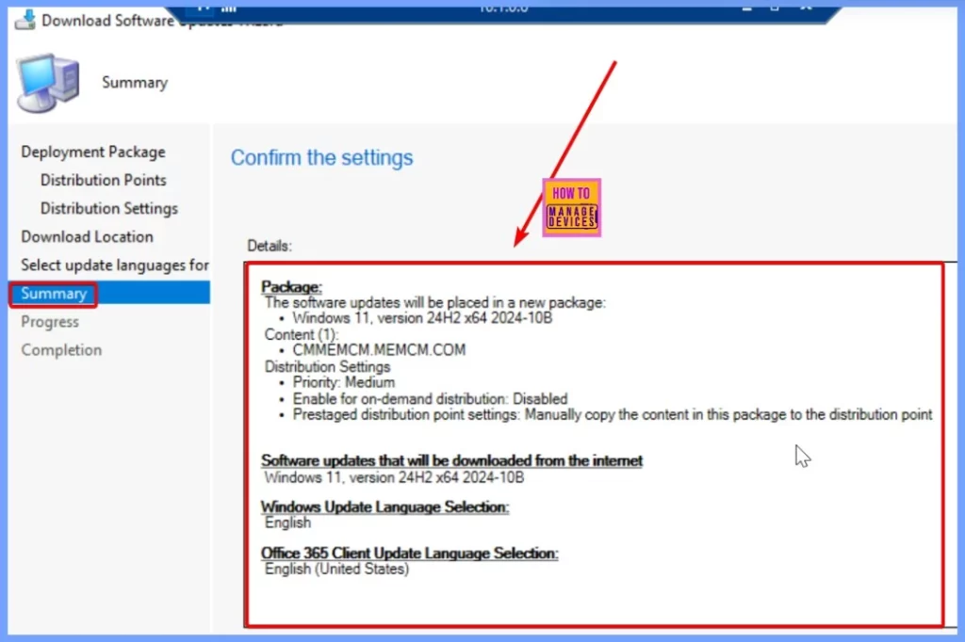Open the Download Location step
The image size is (965, 642).
point(87,237)
